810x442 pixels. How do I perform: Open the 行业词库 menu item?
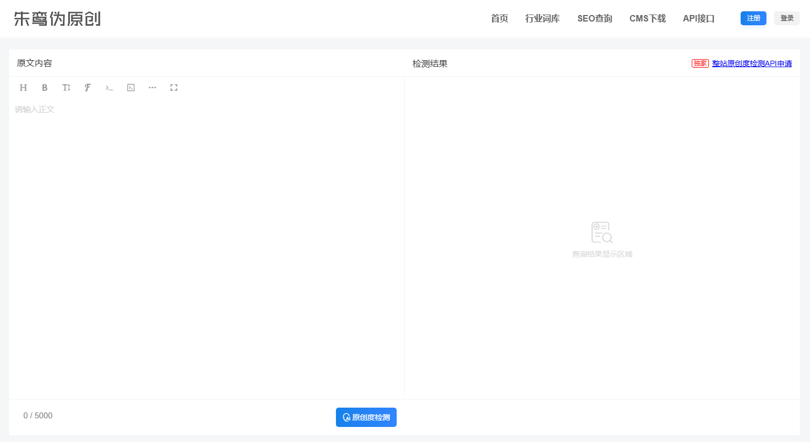tap(542, 19)
